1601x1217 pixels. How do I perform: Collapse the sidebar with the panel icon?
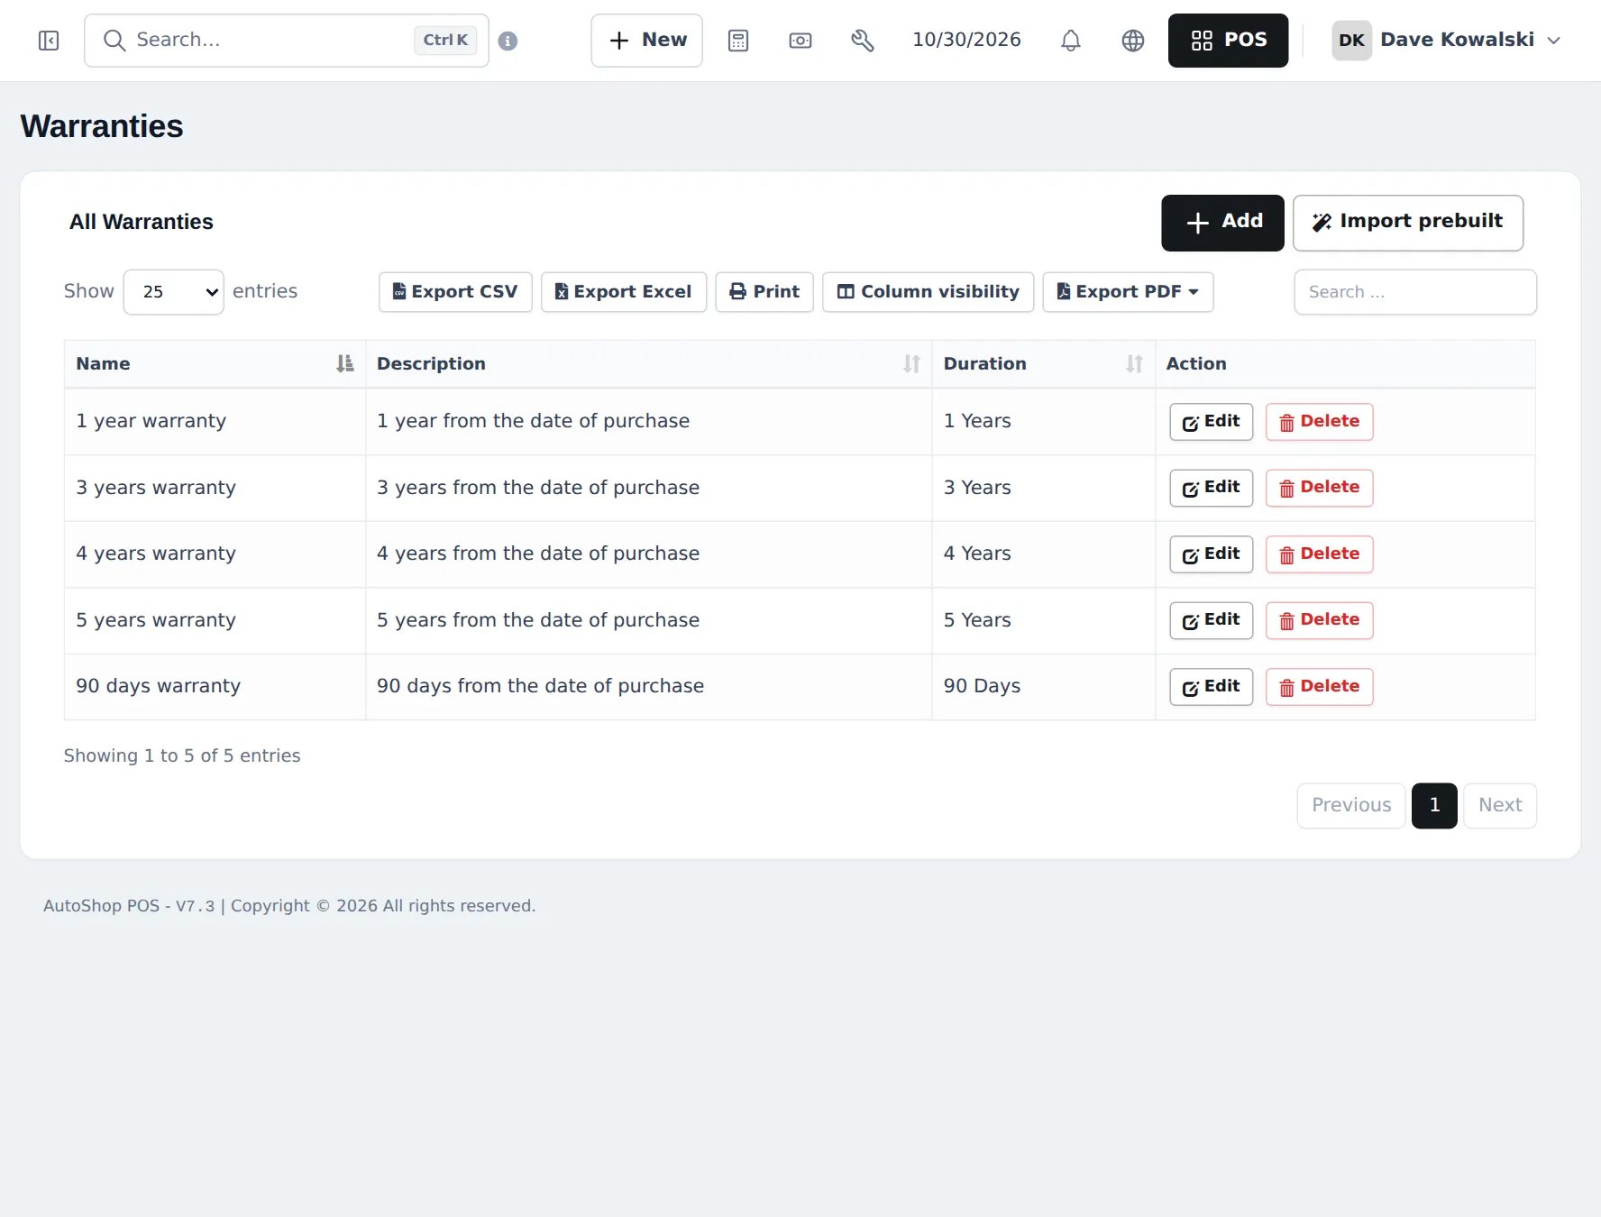click(x=49, y=41)
